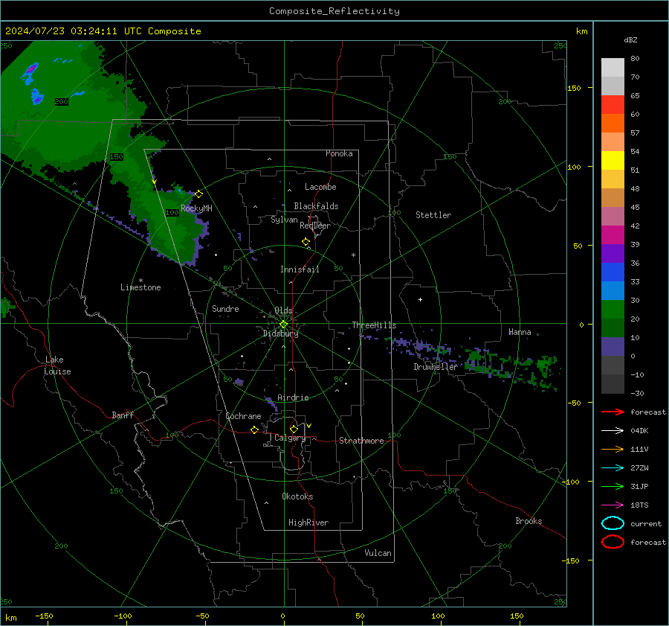Click the RedDeer city label
This screenshot has height=626, width=669.
(x=315, y=226)
